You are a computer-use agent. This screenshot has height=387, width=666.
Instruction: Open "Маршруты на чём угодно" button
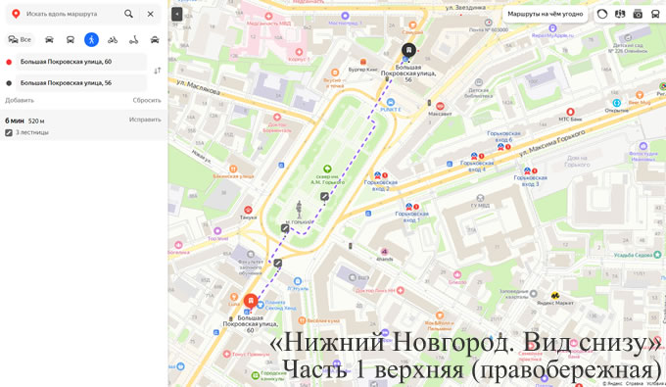click(x=545, y=14)
